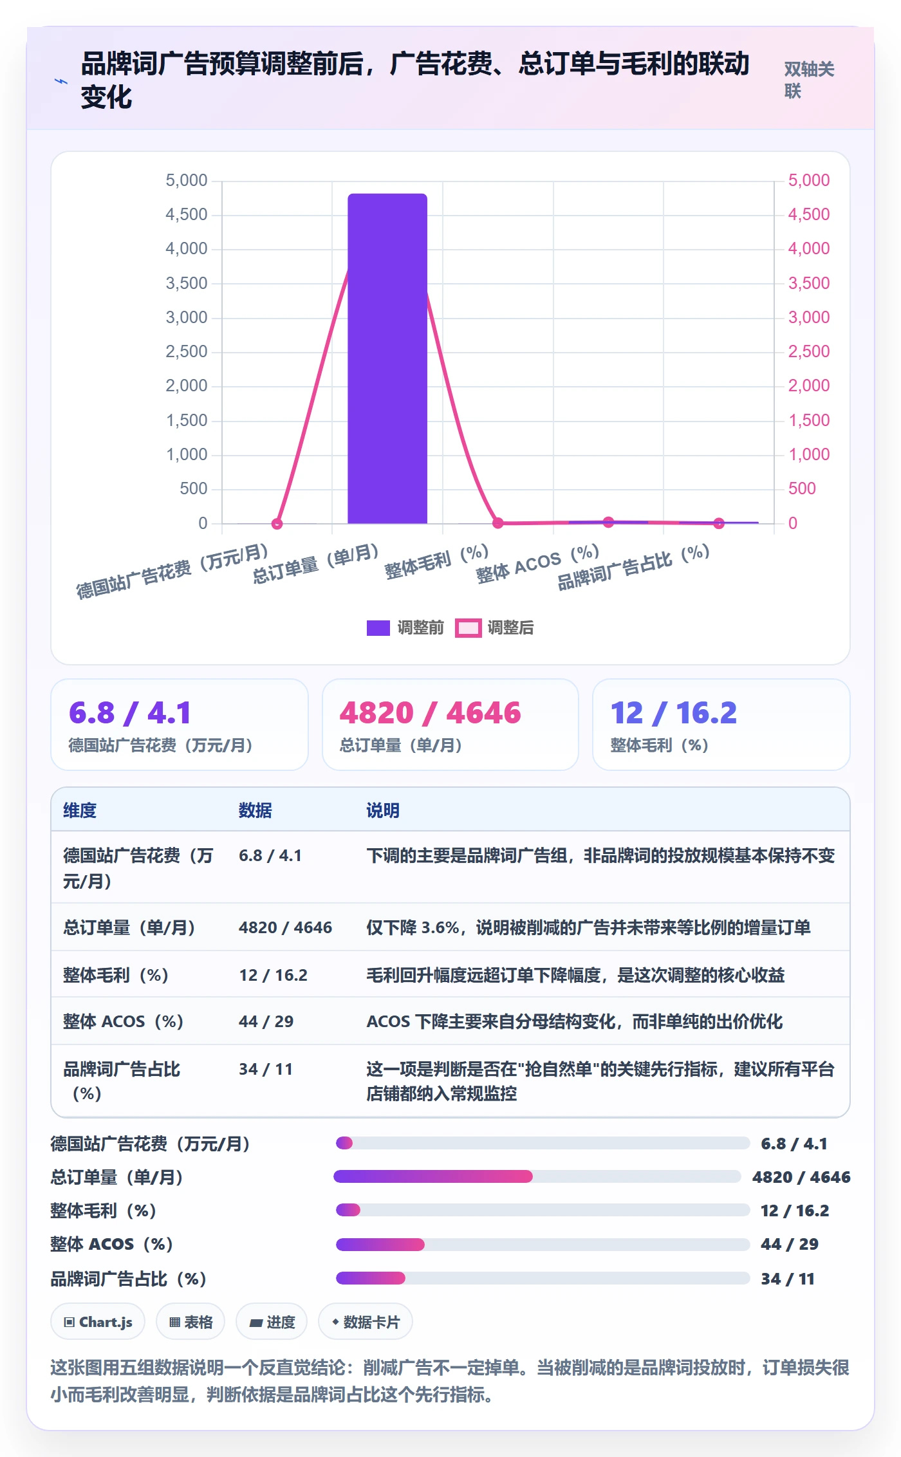The width and height of the screenshot is (901, 1457).
Task: Click the 德国站广告花费 progress bar
Action: pos(543,1143)
